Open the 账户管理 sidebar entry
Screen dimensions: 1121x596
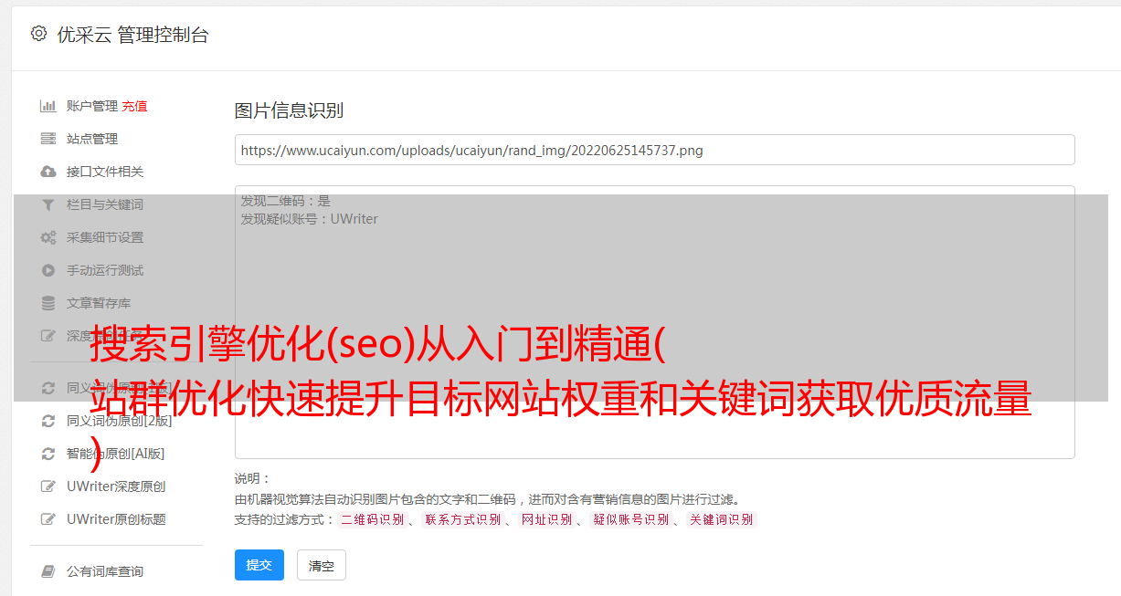tap(92, 106)
